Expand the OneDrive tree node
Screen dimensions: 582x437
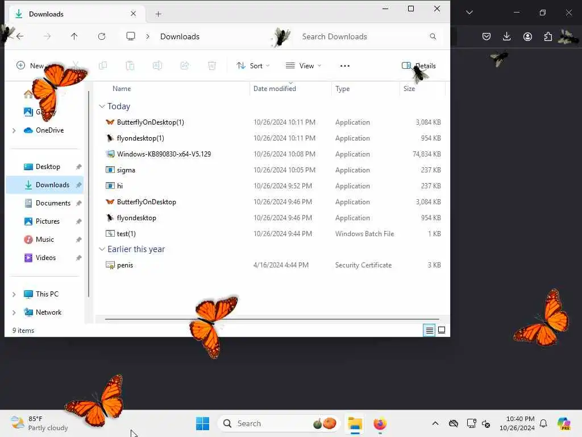[14, 130]
